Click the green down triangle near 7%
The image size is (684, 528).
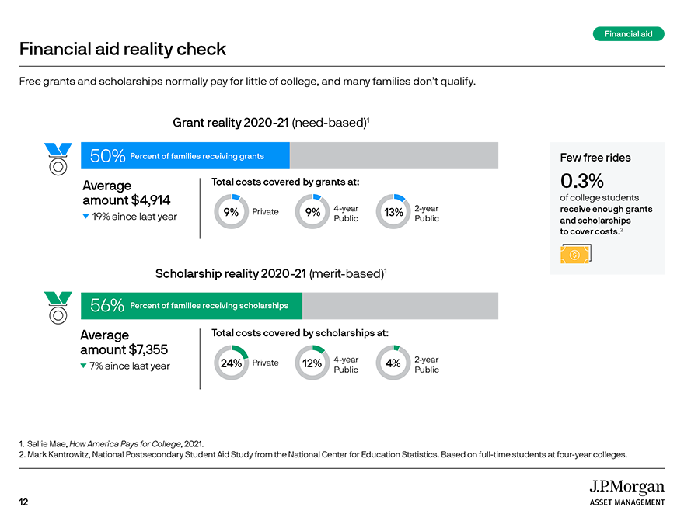tap(83, 366)
